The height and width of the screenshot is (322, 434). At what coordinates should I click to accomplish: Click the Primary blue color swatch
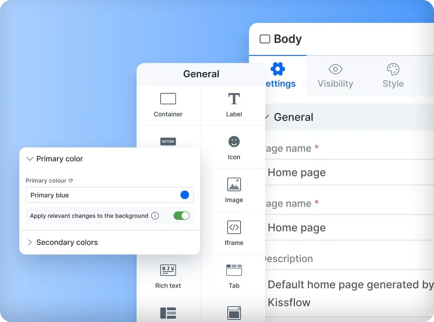coord(184,195)
